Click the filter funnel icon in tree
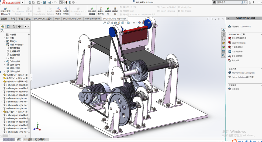 coord(2,31)
